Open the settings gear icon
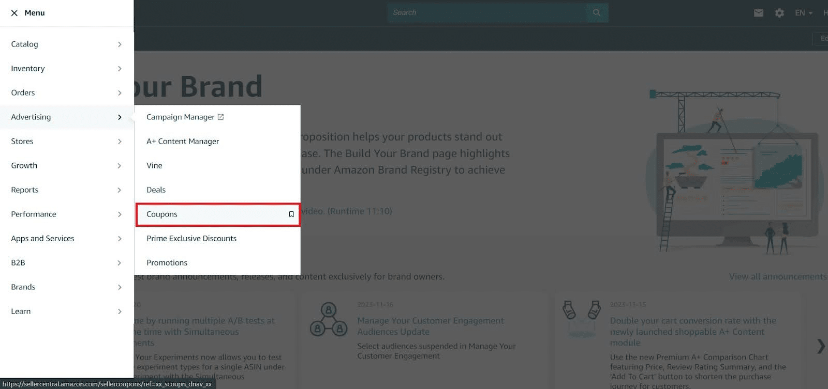828x389 pixels. (779, 13)
